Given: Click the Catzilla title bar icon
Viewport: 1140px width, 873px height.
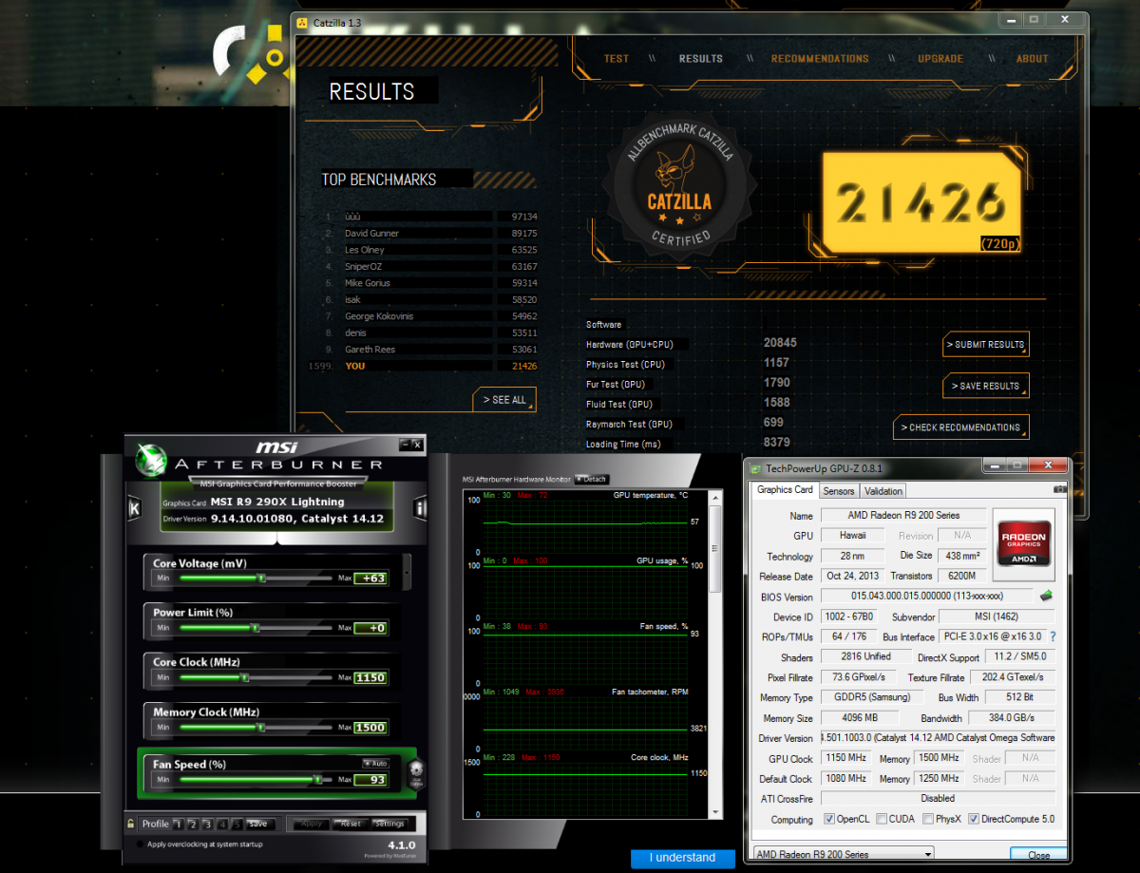Looking at the screenshot, I should (302, 22).
